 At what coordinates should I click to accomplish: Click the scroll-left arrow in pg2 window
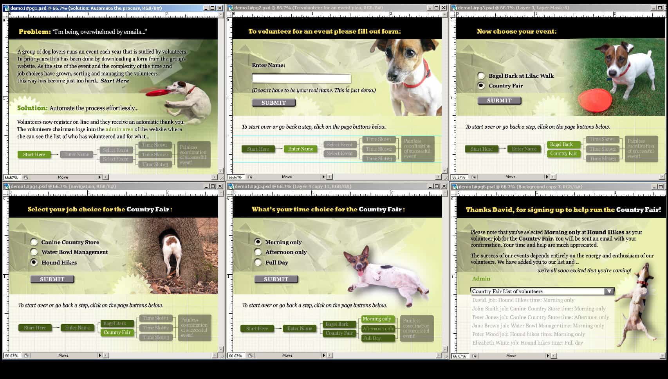[x=329, y=177]
